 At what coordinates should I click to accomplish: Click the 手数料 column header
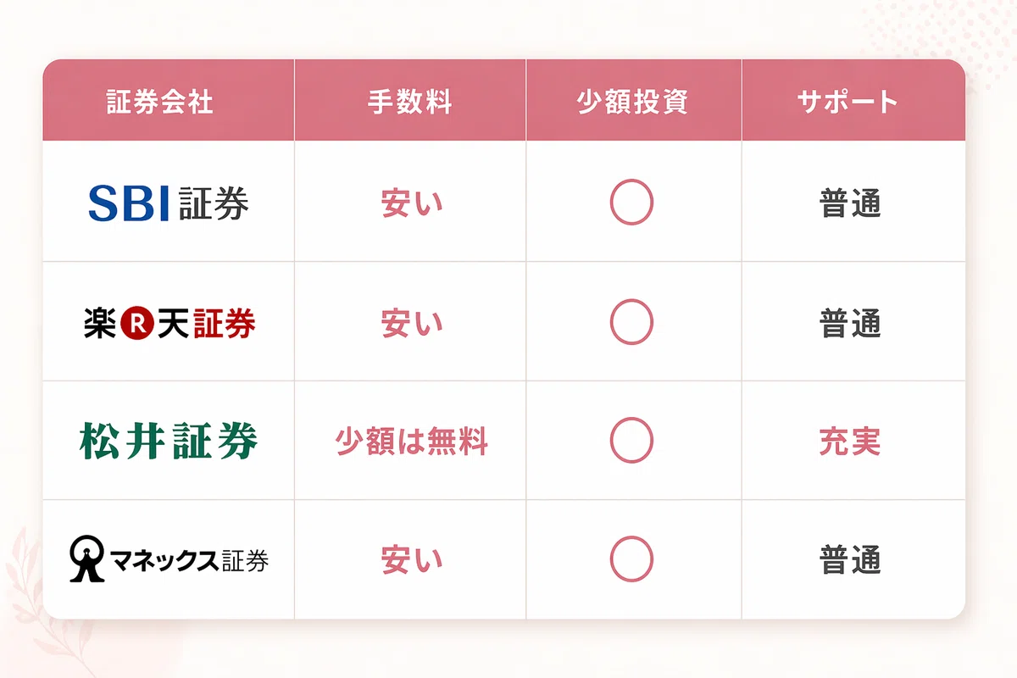click(x=409, y=103)
